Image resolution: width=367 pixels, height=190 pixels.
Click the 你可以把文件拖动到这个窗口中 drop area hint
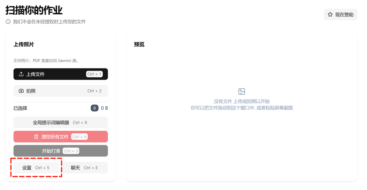point(242,108)
